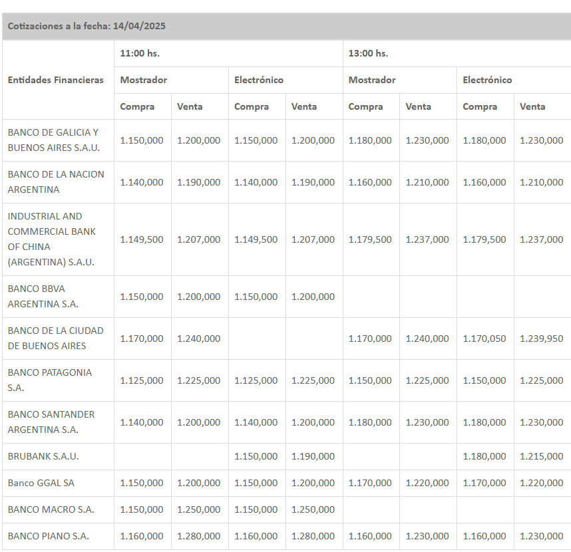Click Banco GGAL 13:00 Mostrador Venta 1.220,000
571x552 pixels.
pos(427,483)
